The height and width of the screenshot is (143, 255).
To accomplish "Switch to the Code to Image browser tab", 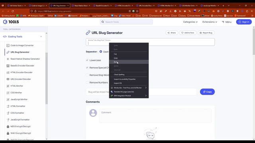I will pyautogui.click(x=38, y=6).
